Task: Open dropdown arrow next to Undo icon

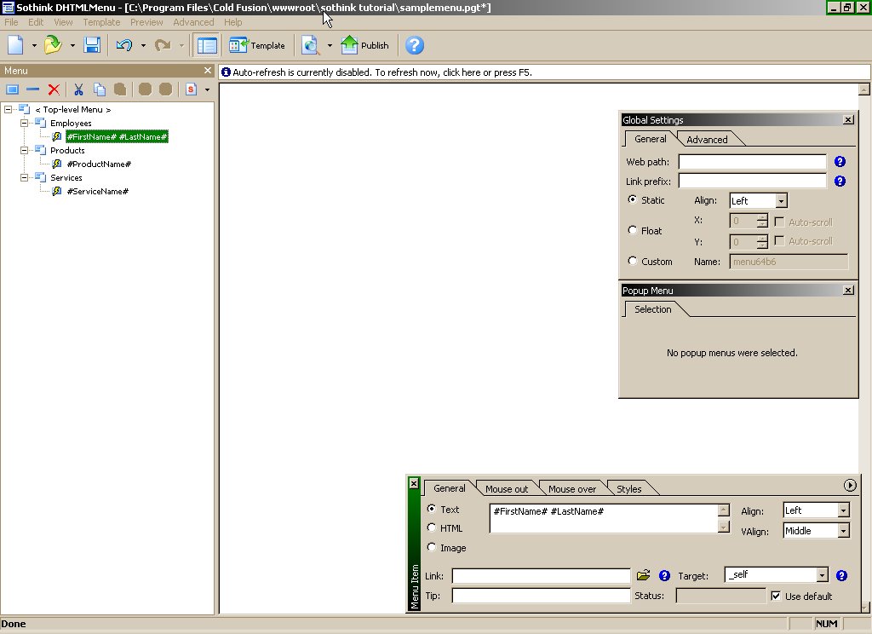Action: (x=143, y=46)
